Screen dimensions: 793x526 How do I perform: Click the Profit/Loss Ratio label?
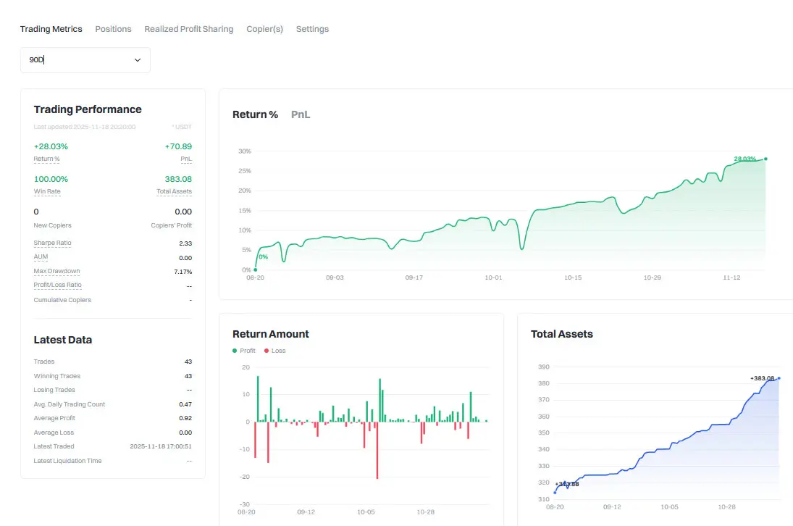tap(58, 285)
